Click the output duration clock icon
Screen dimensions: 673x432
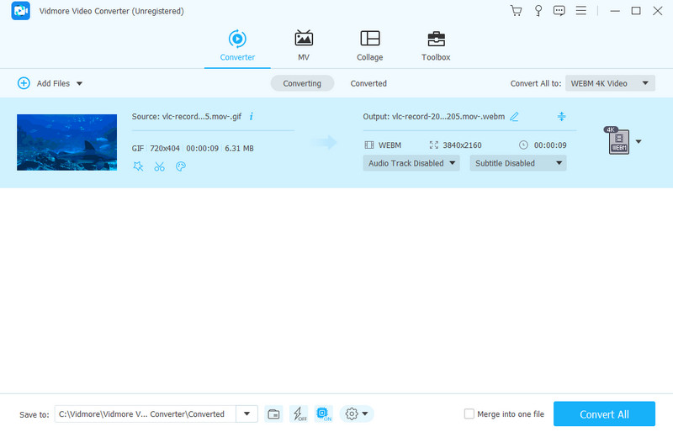(523, 145)
